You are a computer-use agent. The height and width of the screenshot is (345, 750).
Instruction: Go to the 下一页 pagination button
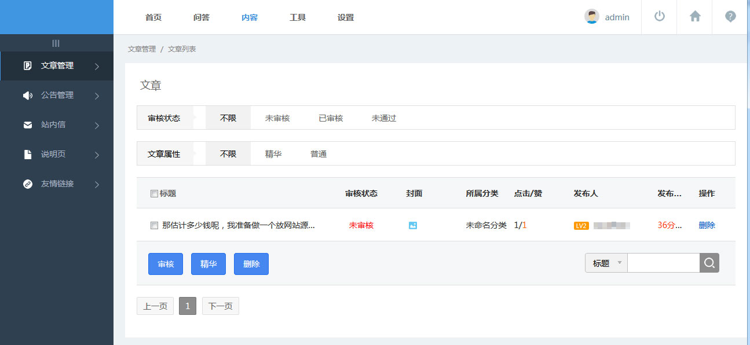220,306
